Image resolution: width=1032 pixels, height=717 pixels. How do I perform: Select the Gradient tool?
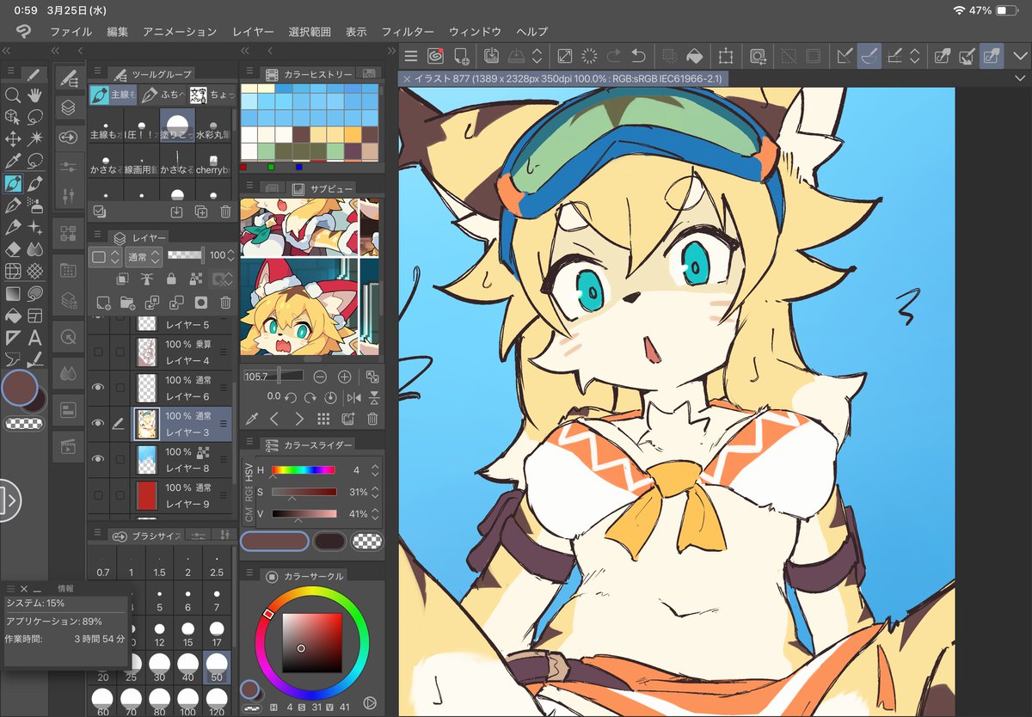[13, 294]
